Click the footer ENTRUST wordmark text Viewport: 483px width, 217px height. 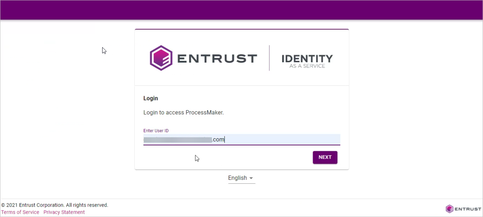pos(468,209)
